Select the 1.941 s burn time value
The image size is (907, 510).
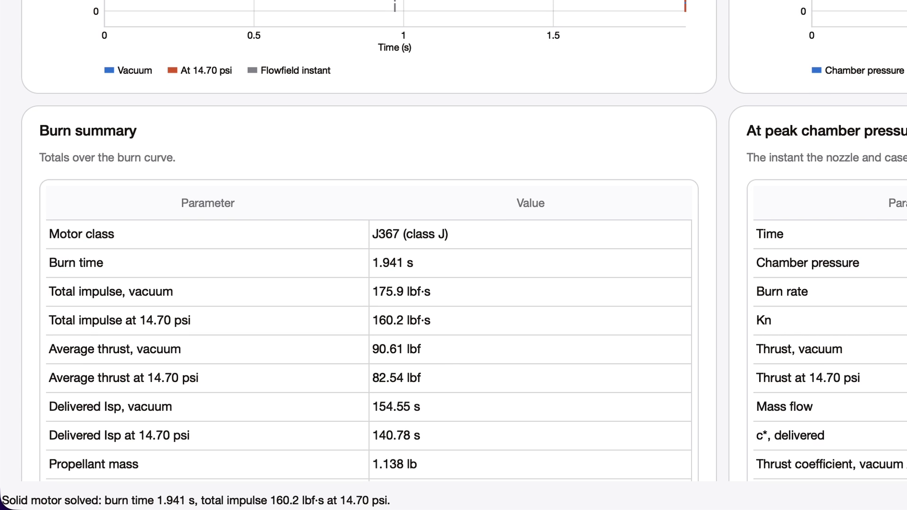[x=393, y=263]
